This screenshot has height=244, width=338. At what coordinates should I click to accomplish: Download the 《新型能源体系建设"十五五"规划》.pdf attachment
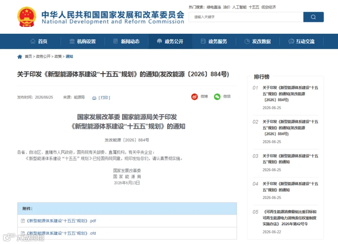pyautogui.click(x=61, y=221)
